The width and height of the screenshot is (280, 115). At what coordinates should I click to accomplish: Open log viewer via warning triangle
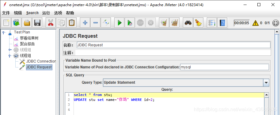pyautogui.click(x=255, y=23)
